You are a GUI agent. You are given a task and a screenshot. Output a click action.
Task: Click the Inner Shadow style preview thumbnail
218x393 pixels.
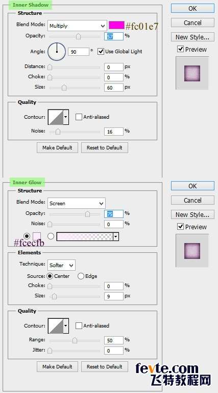tap(192, 73)
